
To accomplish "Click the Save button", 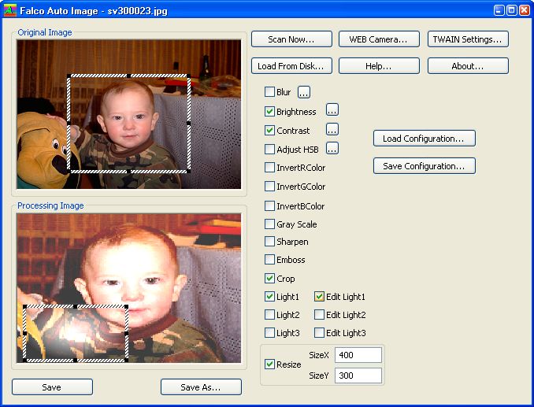I will click(52, 387).
